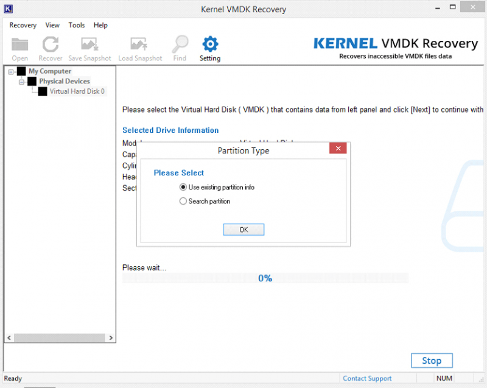Screen dimensions: 487x388
Task: Open the Recovery menu
Action: [x=23, y=25]
